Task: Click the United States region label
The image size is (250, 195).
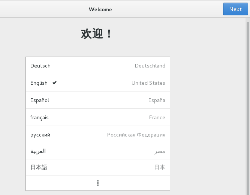Action: click(x=148, y=83)
